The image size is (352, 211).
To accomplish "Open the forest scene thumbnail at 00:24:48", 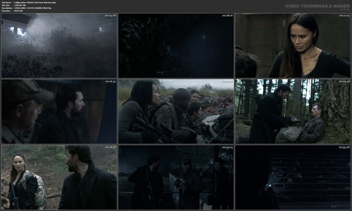I will [x=293, y=111].
